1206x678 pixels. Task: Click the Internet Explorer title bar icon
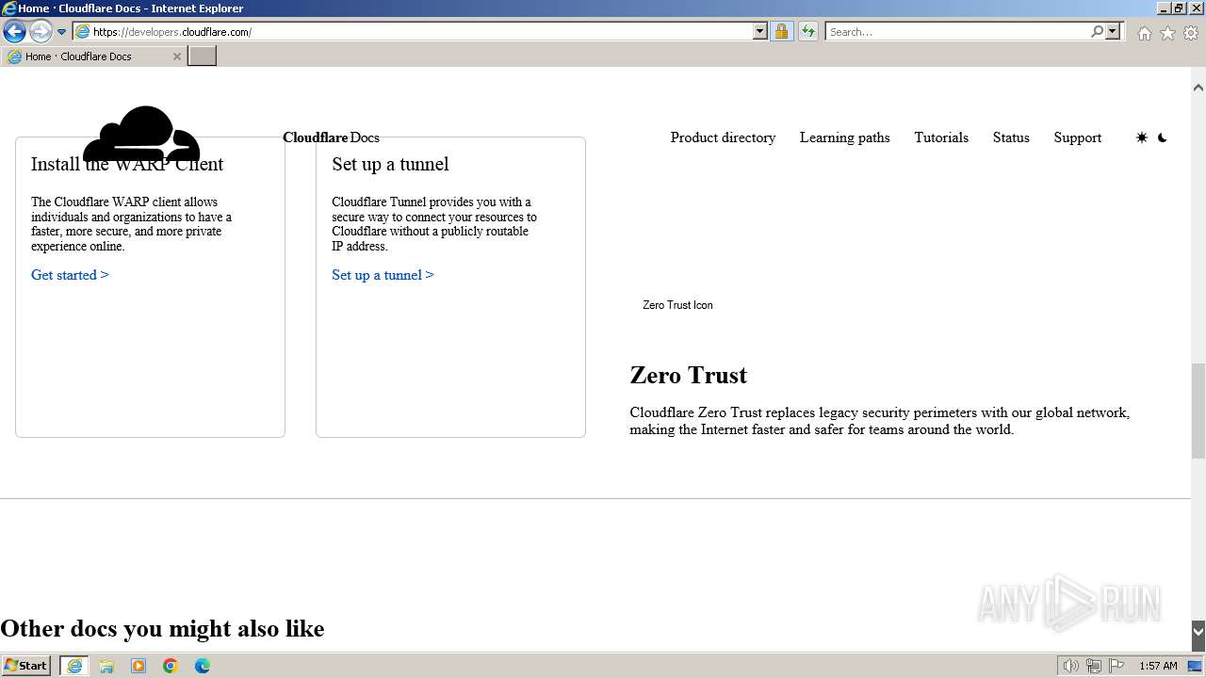tap(8, 8)
